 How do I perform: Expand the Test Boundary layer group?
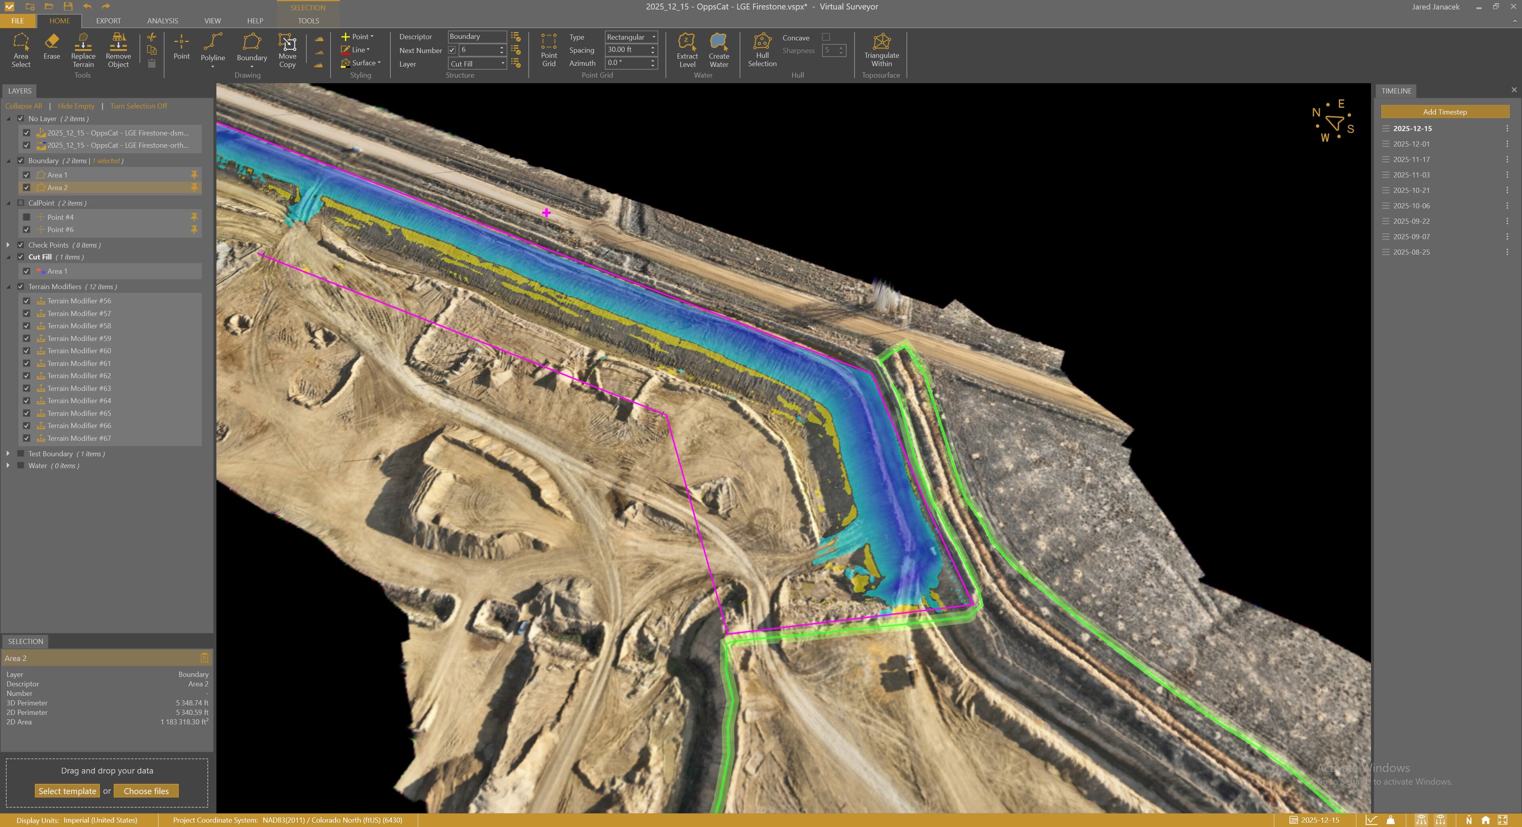coord(8,454)
